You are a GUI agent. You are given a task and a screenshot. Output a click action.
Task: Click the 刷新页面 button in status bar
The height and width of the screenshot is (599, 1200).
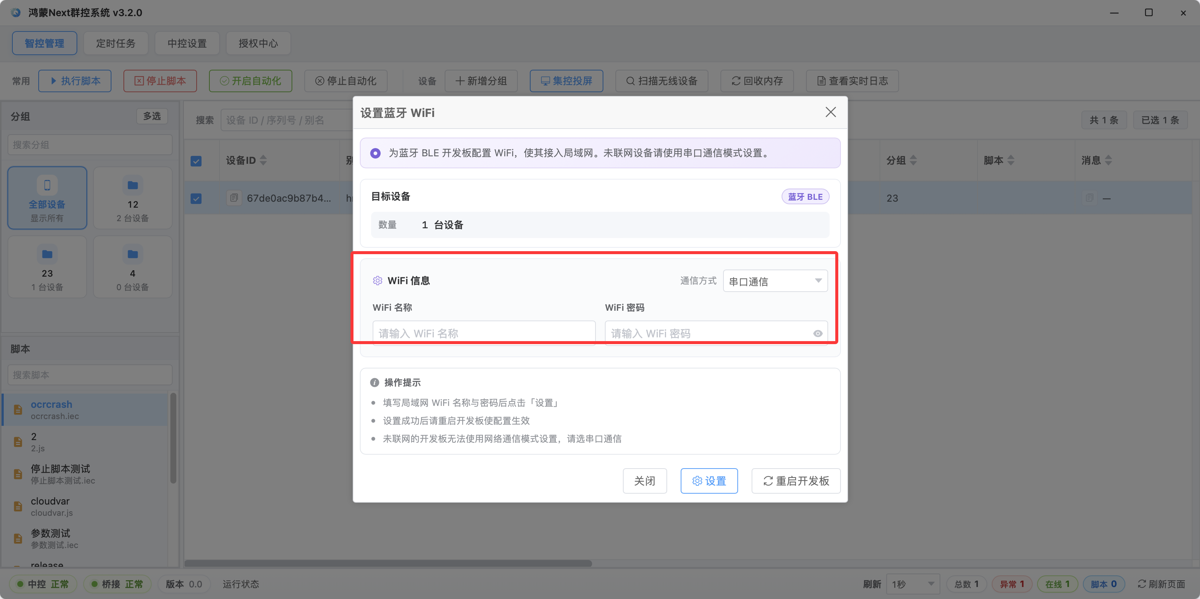[x=1161, y=584]
